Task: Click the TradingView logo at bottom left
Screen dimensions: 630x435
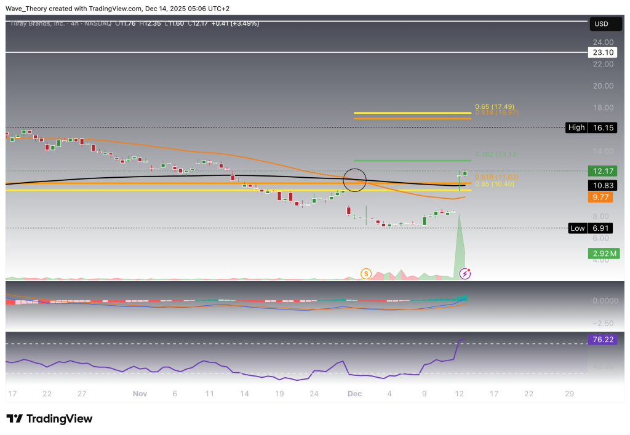Action: 49,418
